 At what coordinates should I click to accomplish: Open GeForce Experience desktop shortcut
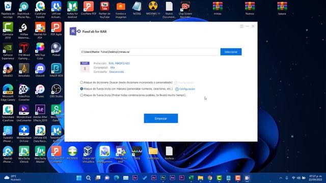[x=8, y=51]
